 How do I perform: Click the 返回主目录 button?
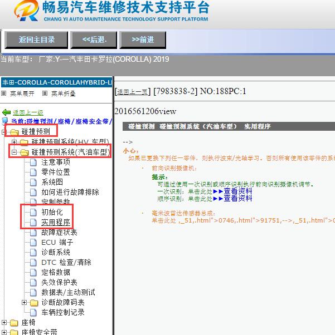click(x=36, y=40)
